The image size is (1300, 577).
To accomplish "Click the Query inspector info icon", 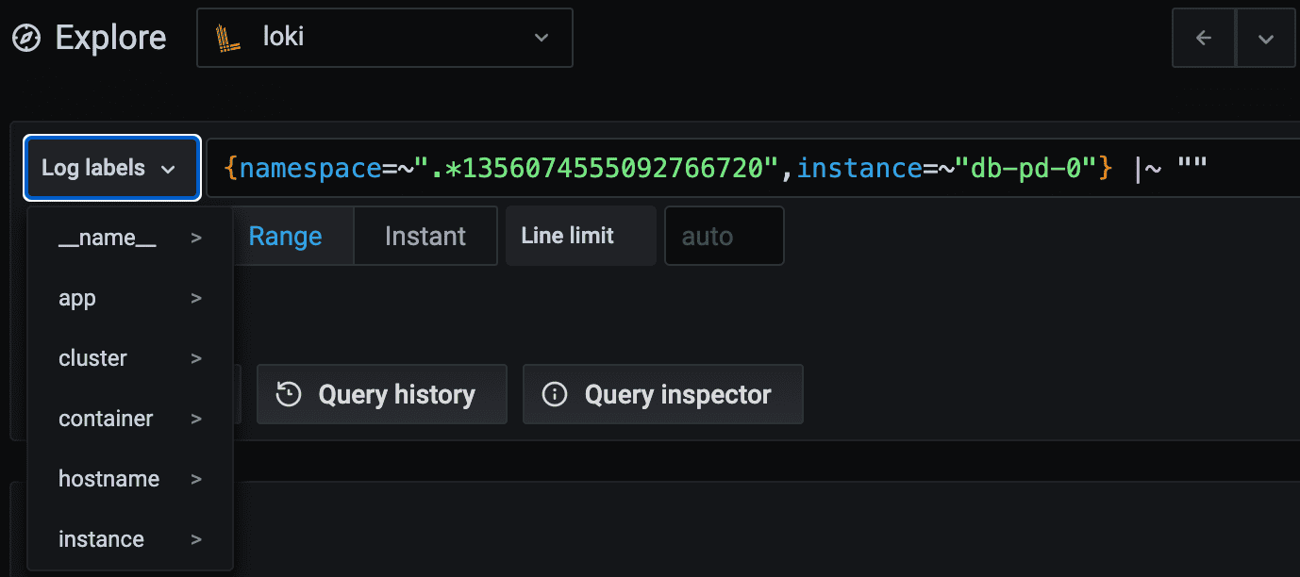I will coord(555,394).
